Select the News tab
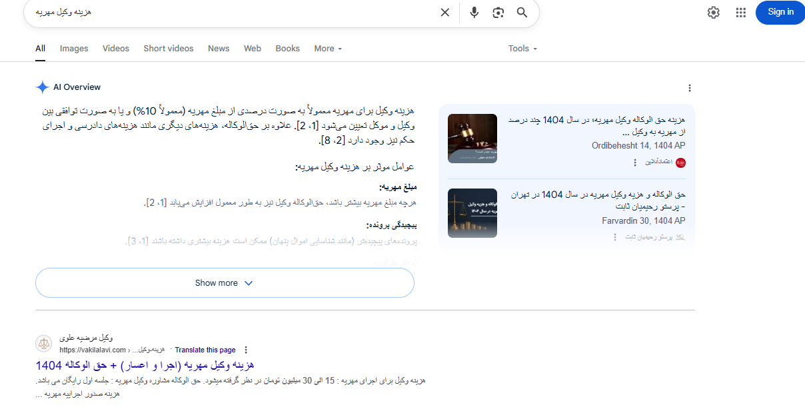The height and width of the screenshot is (413, 805). (x=219, y=49)
